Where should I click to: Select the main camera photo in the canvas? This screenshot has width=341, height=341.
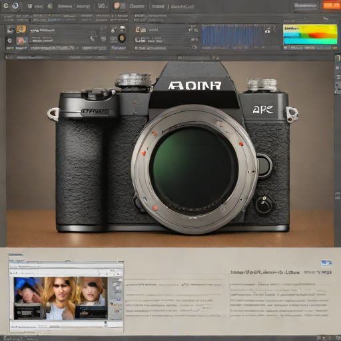170,154
